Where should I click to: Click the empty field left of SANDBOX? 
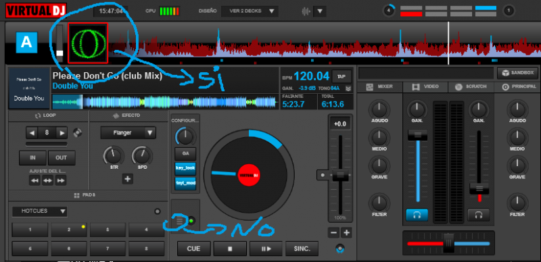coord(426,73)
